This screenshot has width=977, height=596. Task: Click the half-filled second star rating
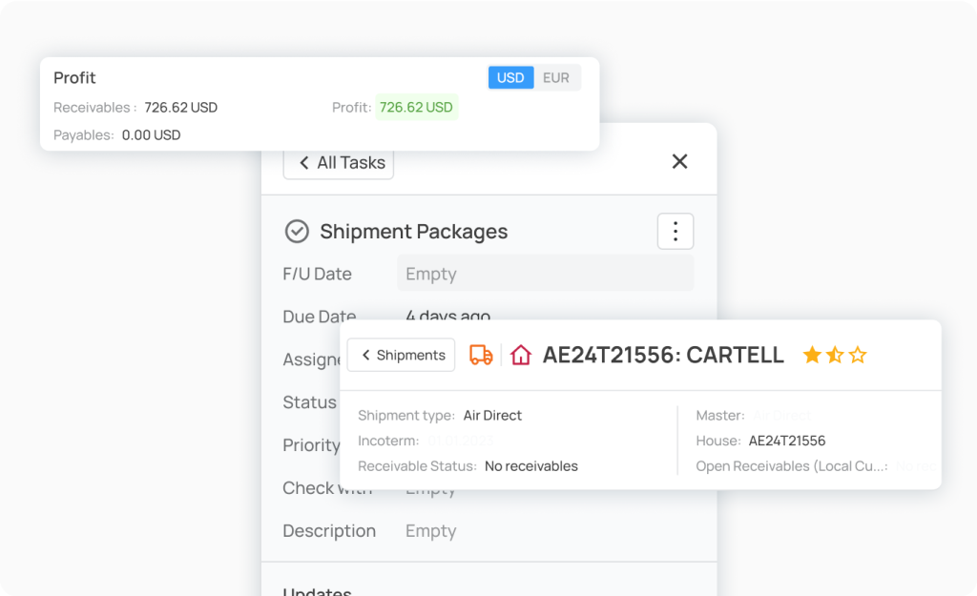[834, 354]
